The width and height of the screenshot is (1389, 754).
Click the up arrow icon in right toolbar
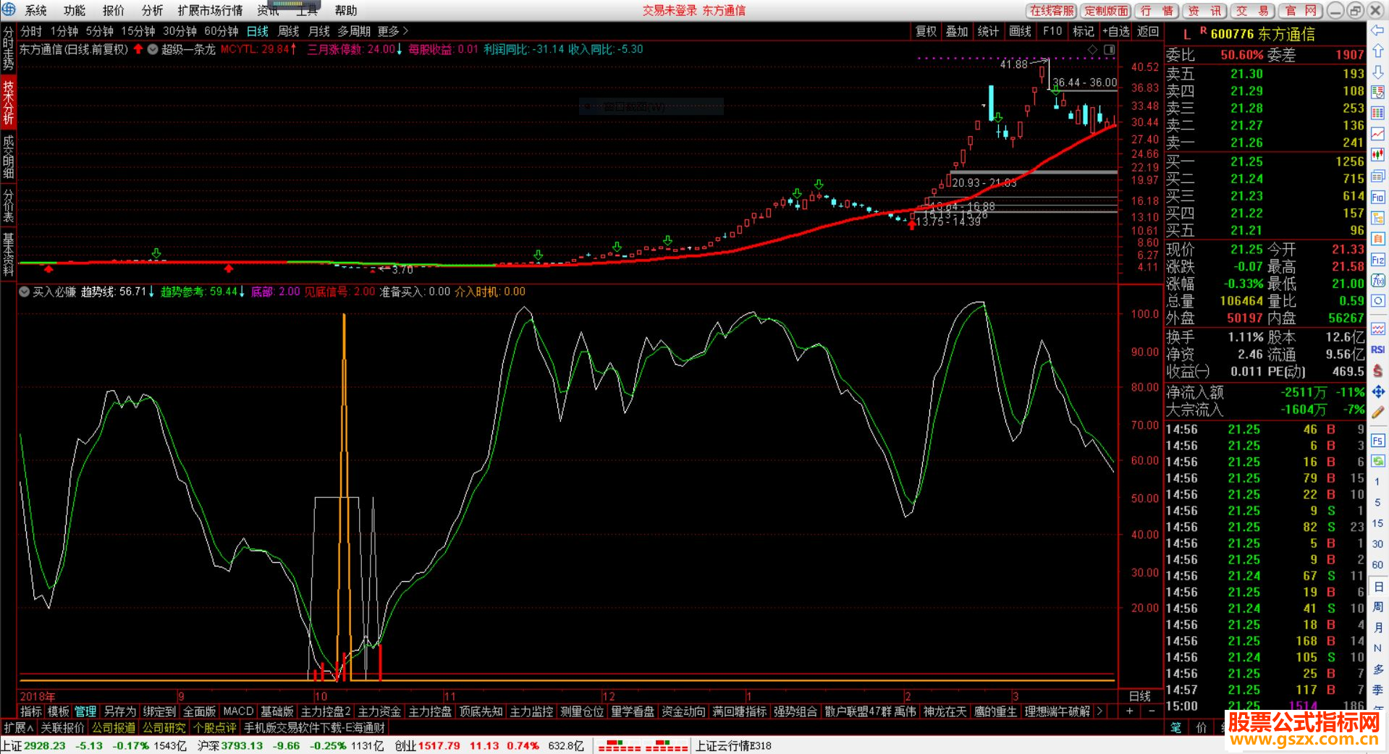1377,51
